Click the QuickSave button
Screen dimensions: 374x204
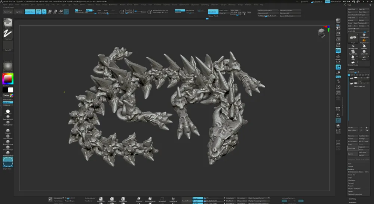coord(304,1)
